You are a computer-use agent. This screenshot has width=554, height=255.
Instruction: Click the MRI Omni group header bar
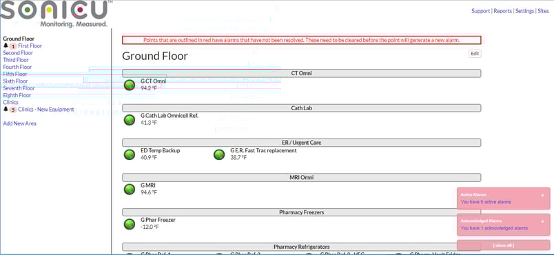(x=301, y=177)
